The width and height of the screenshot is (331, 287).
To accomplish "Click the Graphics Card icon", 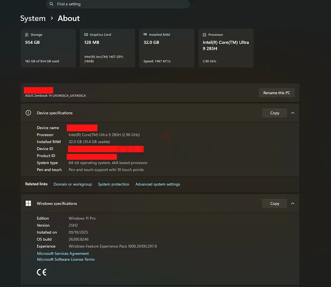I will (x=86, y=35).
